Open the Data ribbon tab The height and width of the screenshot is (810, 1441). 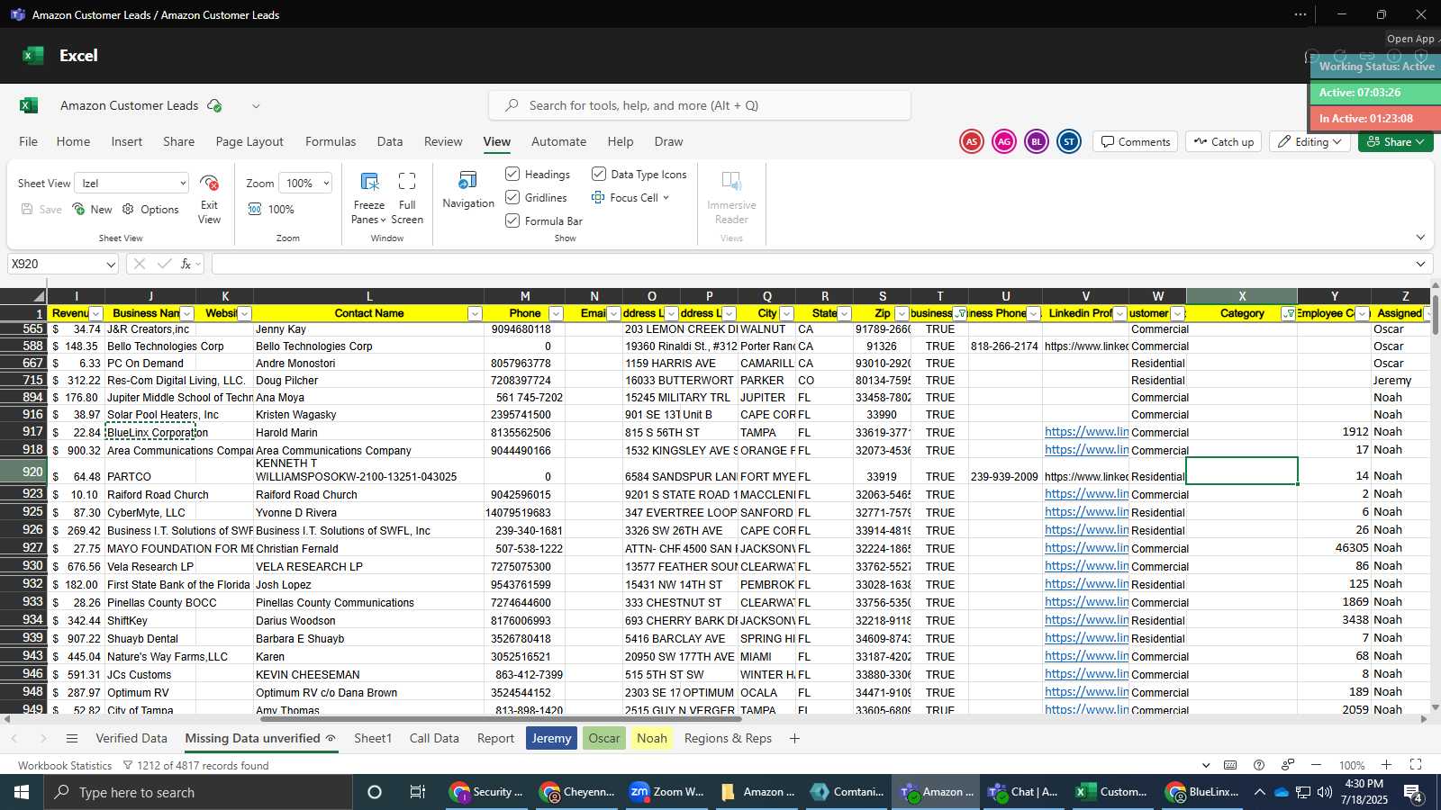[390, 141]
